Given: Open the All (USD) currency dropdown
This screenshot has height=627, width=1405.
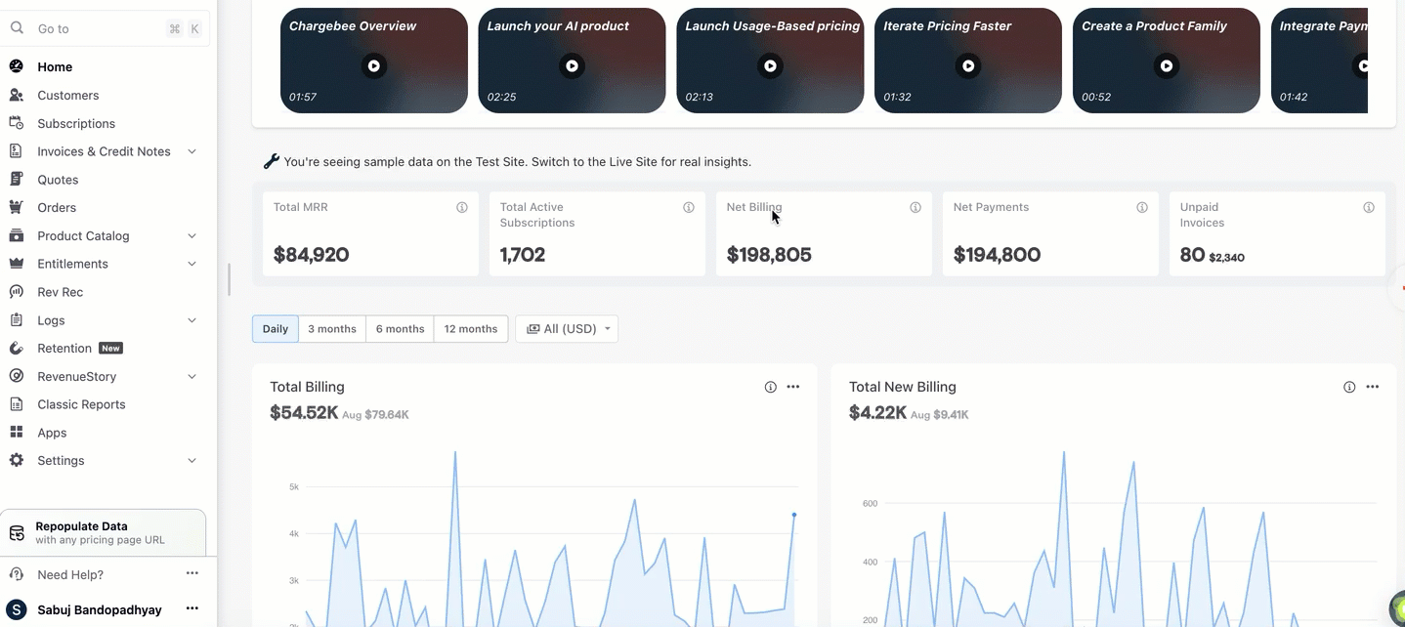Looking at the screenshot, I should click(x=567, y=329).
